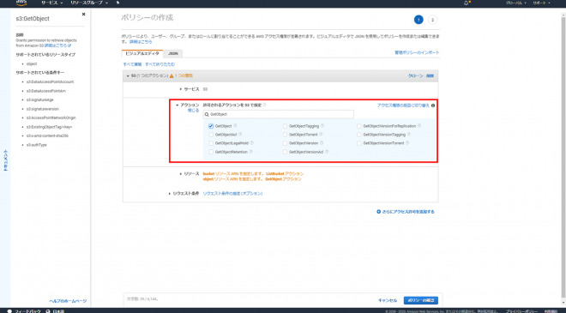
Task: Focus the actions filter field containing GetObject
Action: 279,114
